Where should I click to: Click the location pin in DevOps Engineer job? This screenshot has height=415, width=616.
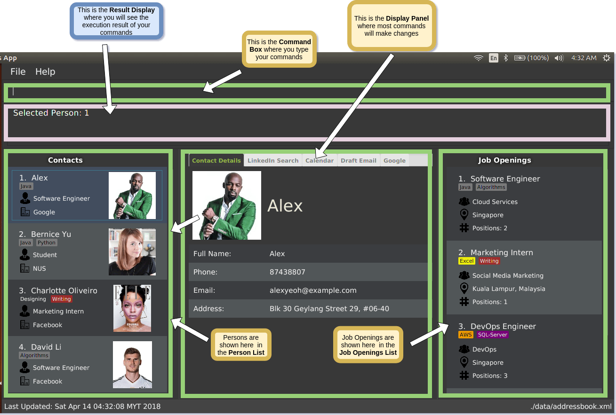[464, 362]
